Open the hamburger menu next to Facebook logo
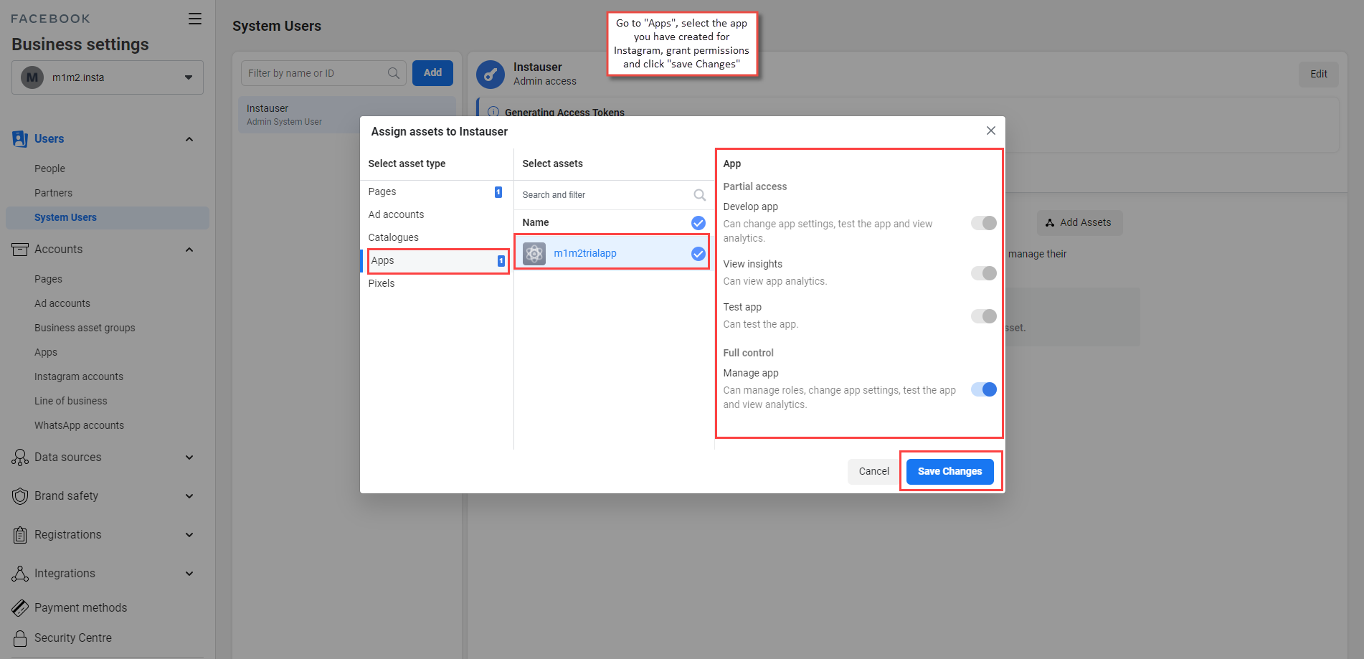 [195, 19]
